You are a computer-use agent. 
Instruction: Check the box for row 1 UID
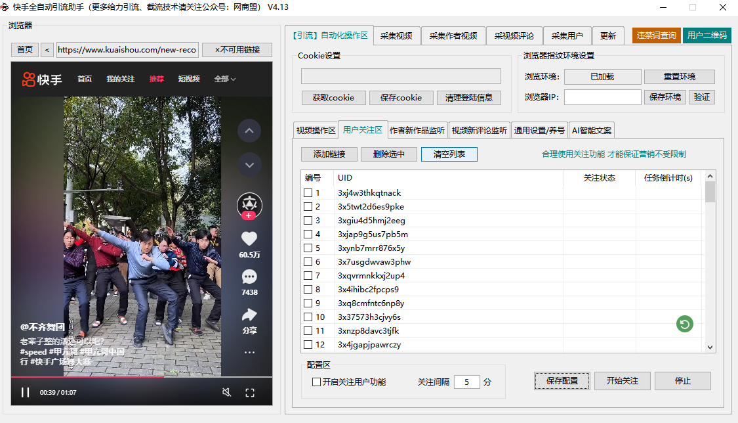[308, 192]
